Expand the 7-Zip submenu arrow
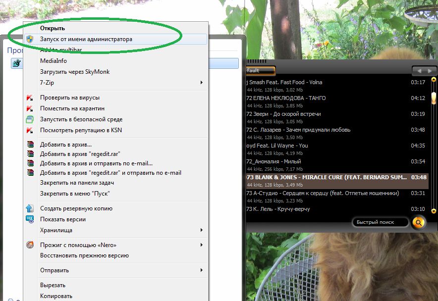The height and width of the screenshot is (301, 438). point(201,82)
